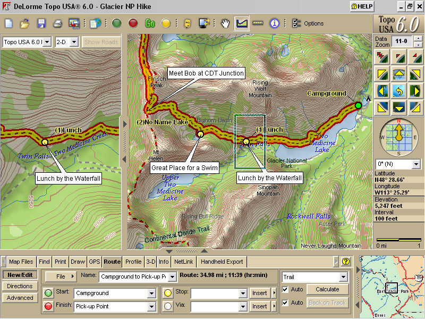
Task: Toggle the Auto checkbox beside Calculate
Action: (x=285, y=289)
